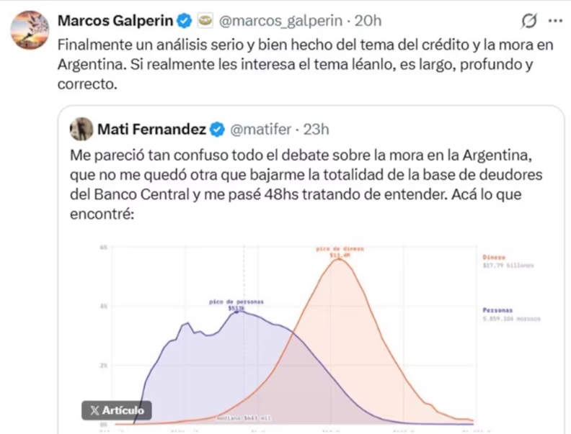Screen dimensions: 571x434
Task: Open the @matifer handle link
Action: click(261, 130)
